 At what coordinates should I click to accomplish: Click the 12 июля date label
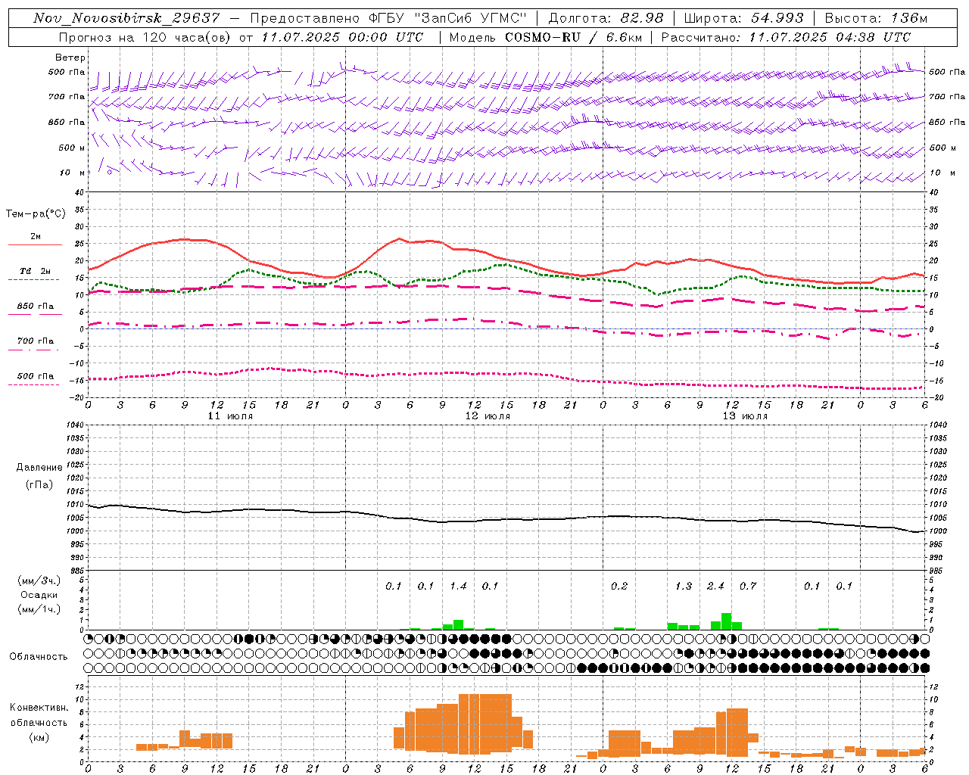(x=488, y=416)
